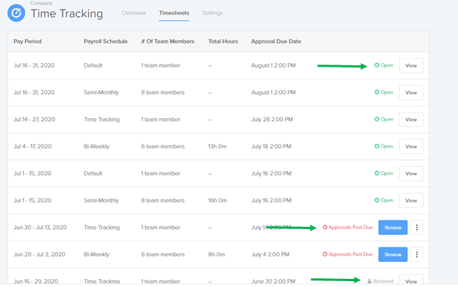The image size is (458, 287).
Task: Open more options for Jun 20 - Jul 3 row
Action: click(417, 255)
